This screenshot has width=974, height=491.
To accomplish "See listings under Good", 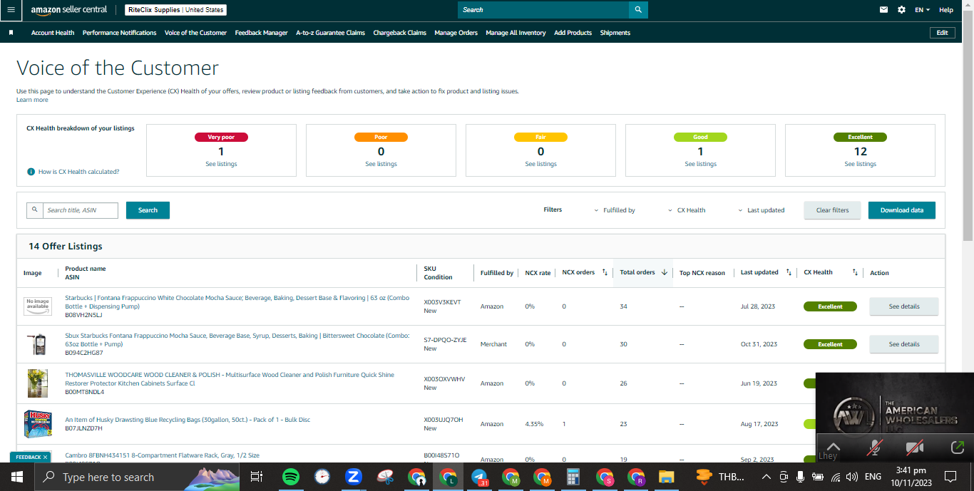I will coord(701,164).
